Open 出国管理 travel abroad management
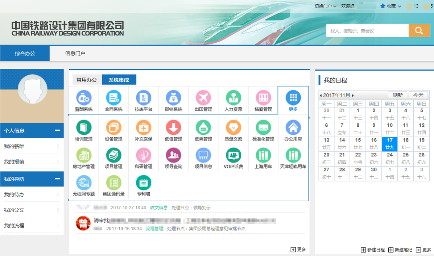The image size is (434, 256). point(203,100)
